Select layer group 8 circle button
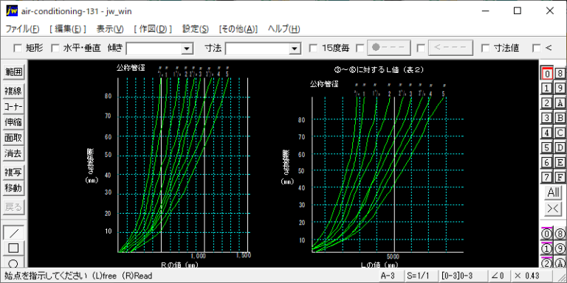This screenshot has height=283, width=567. (x=560, y=234)
